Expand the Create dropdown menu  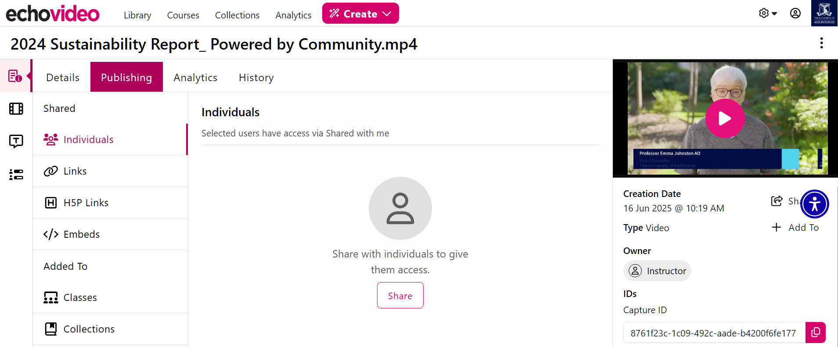[360, 14]
